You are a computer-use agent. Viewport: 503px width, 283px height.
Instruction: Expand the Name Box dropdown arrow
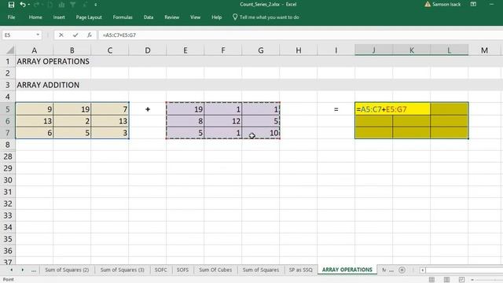pyautogui.click(x=38, y=35)
